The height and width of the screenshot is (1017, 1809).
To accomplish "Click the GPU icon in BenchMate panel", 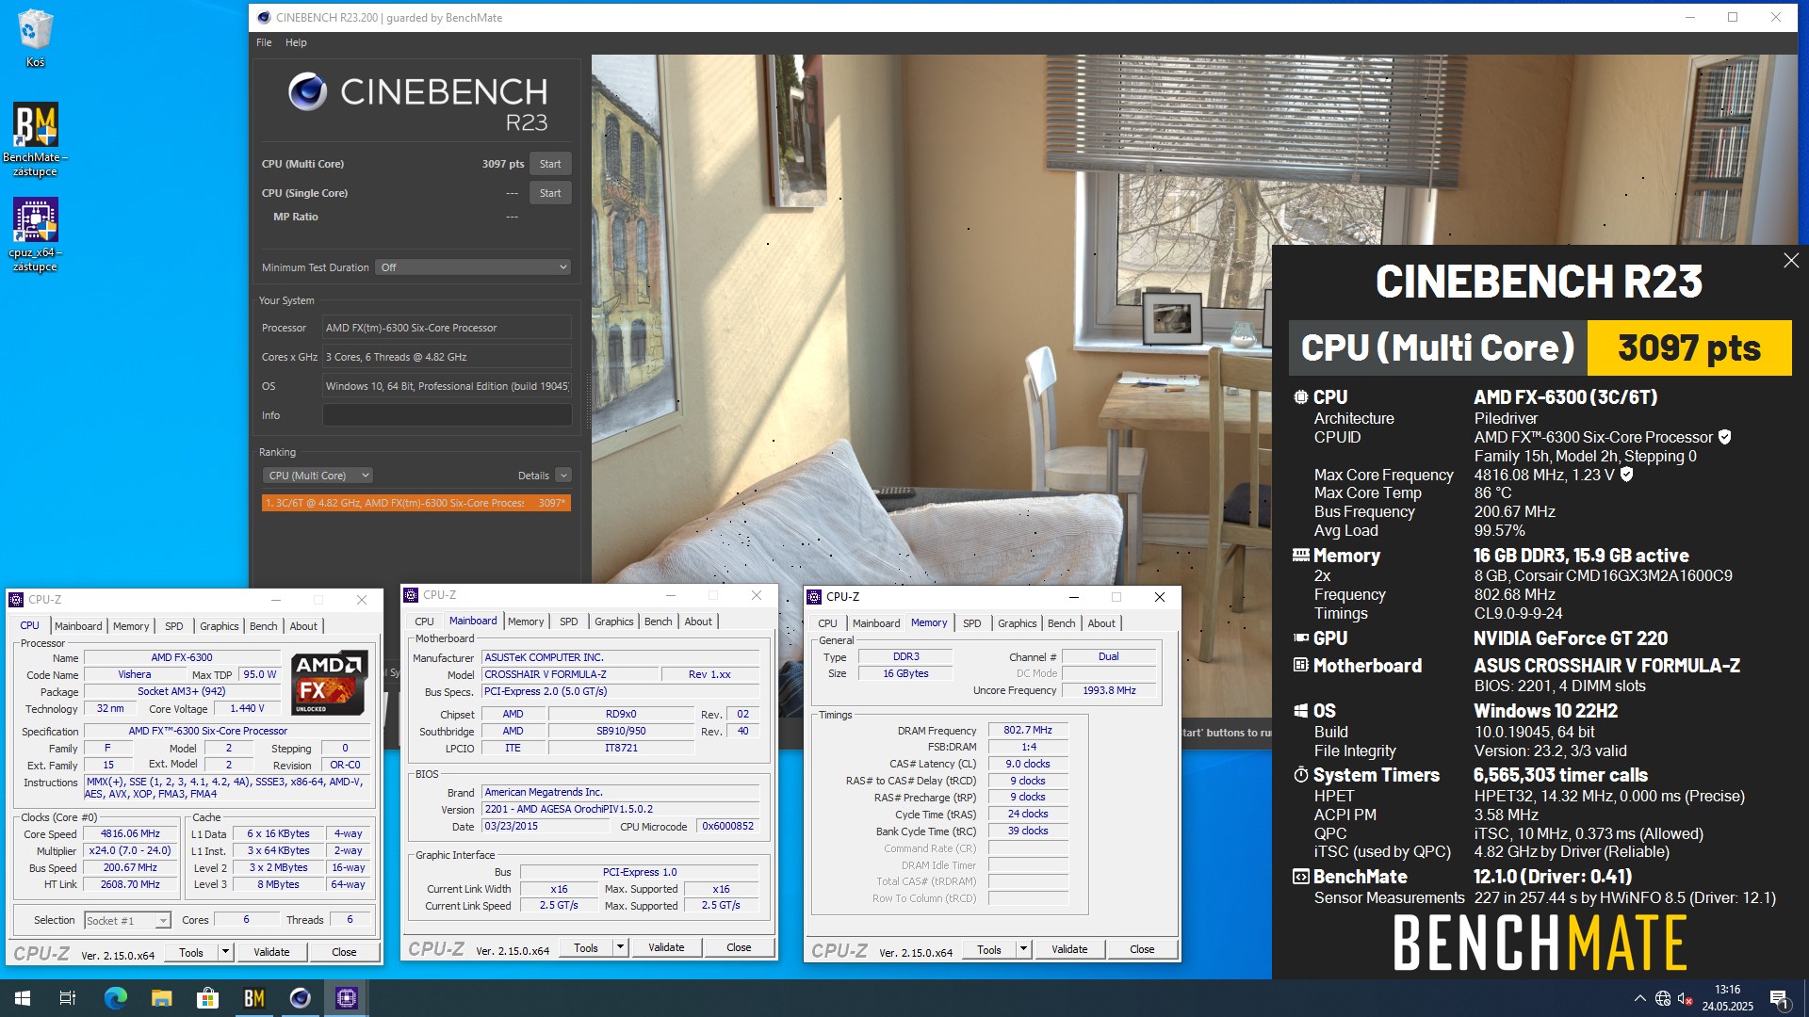I will (x=1300, y=638).
